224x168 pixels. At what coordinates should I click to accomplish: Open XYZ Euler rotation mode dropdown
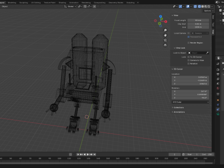tap(190, 102)
